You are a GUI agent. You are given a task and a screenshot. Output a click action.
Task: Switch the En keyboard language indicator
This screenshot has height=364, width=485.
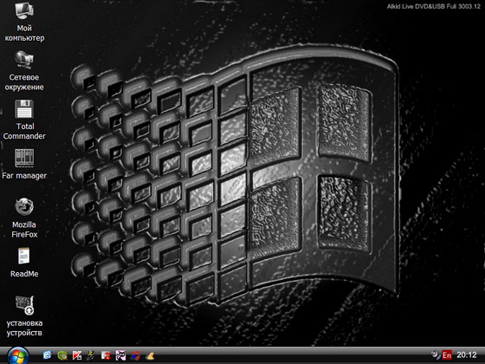click(x=447, y=355)
